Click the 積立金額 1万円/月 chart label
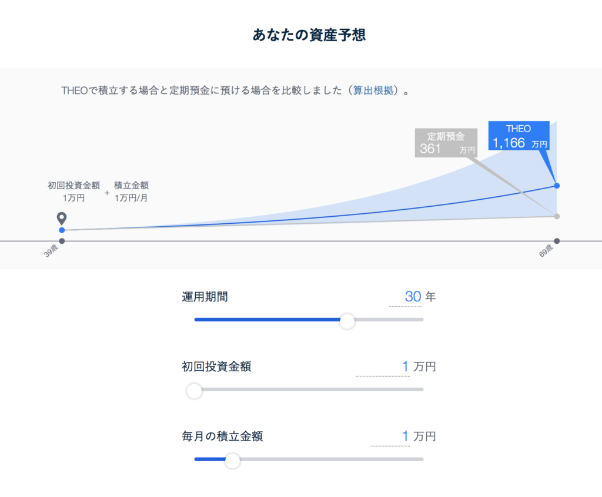The height and width of the screenshot is (497, 602). click(131, 192)
